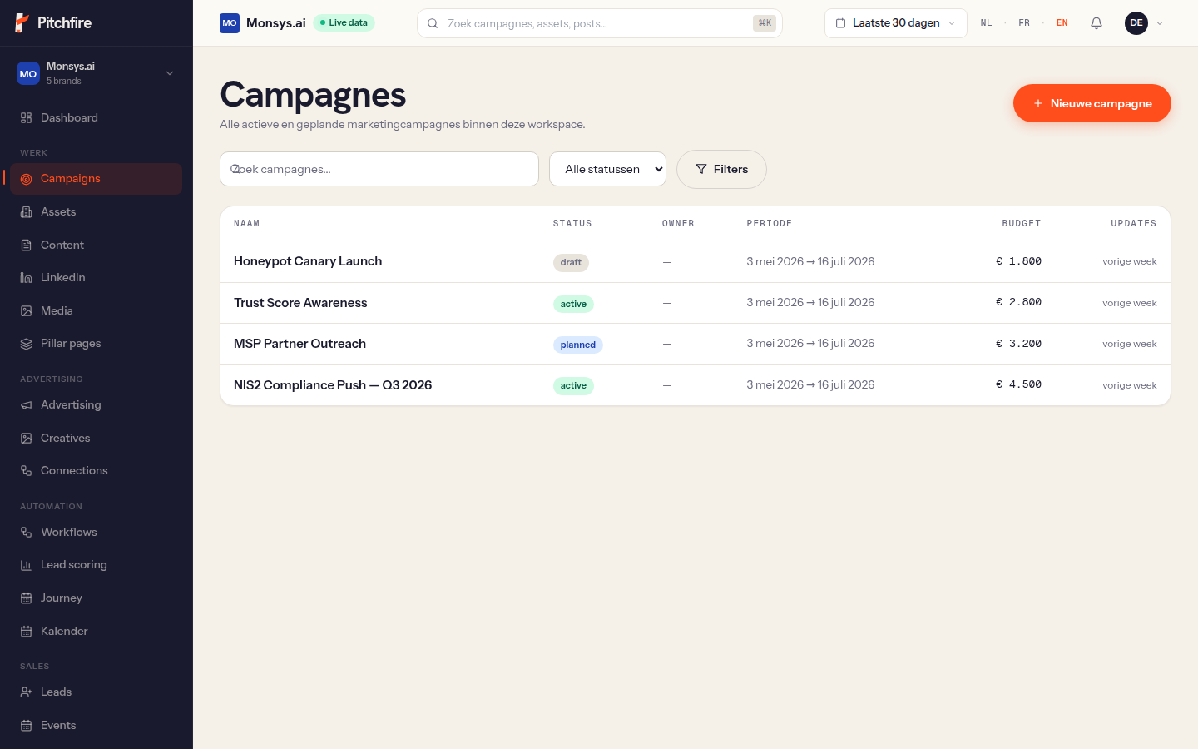Click the DE user avatar

tap(1136, 23)
